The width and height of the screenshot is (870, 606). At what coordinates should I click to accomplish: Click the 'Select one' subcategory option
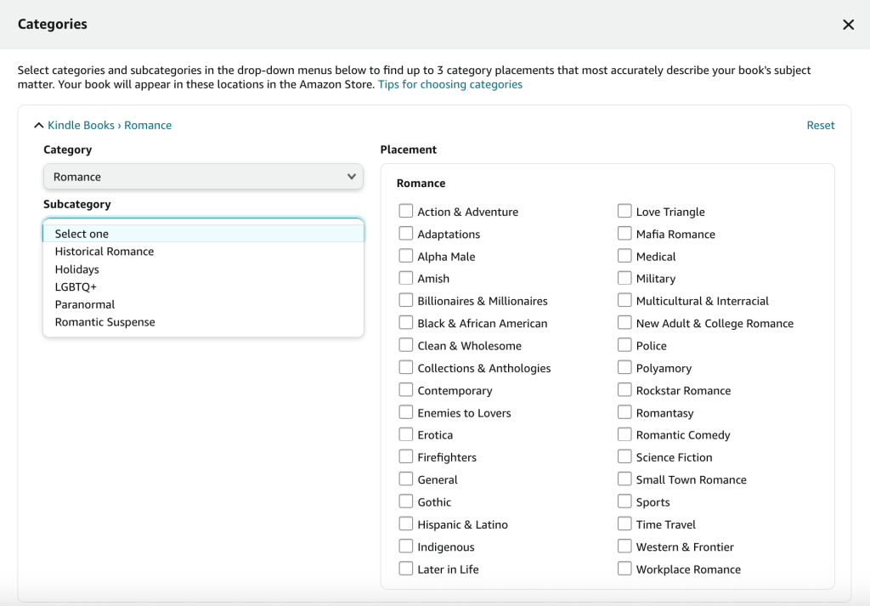(x=82, y=234)
